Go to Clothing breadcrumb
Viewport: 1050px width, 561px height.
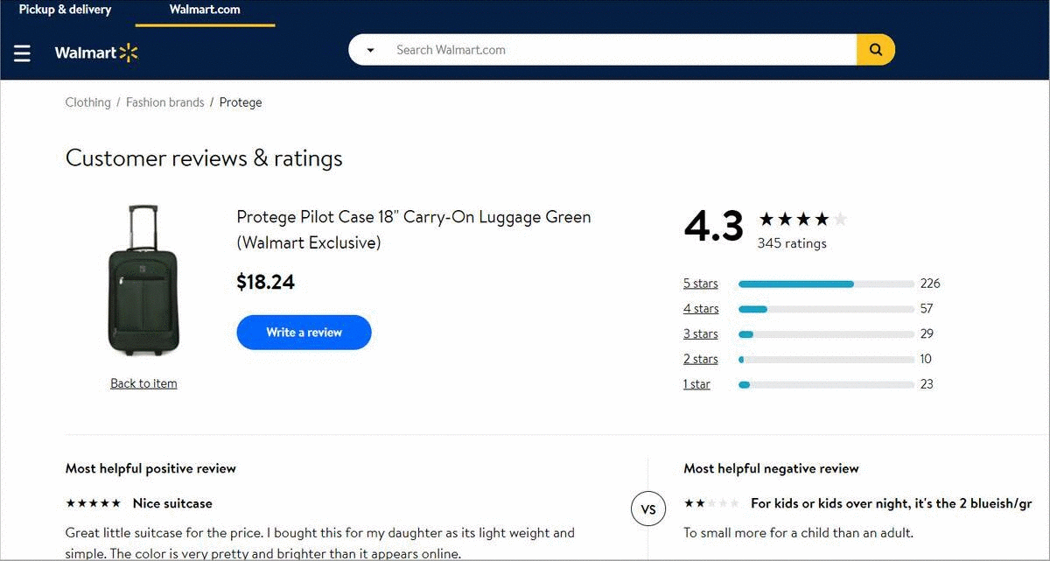click(87, 102)
